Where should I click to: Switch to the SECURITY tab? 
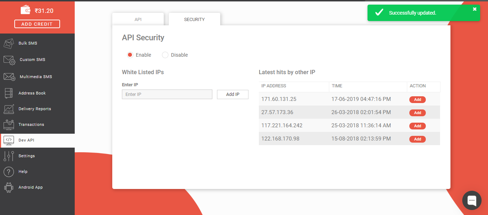point(194,19)
